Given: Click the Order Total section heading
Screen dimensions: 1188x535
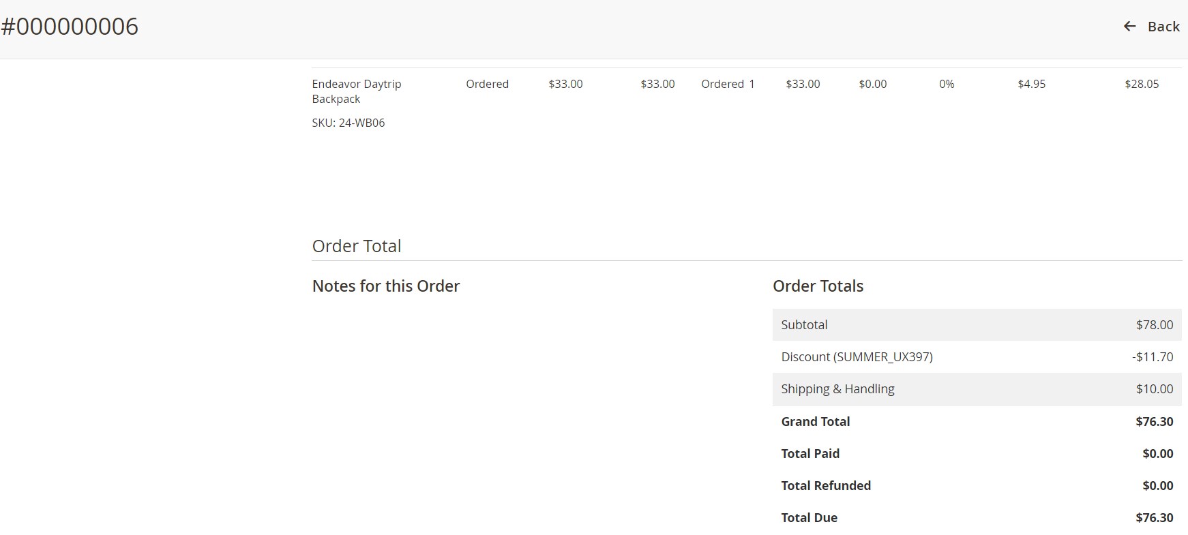Looking at the screenshot, I should click(x=356, y=246).
